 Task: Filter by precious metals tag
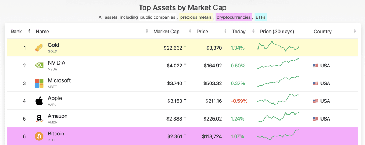point(196,17)
